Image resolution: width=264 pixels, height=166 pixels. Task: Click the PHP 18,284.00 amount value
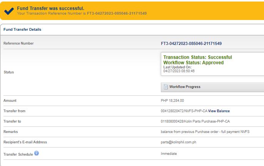click(x=172, y=101)
